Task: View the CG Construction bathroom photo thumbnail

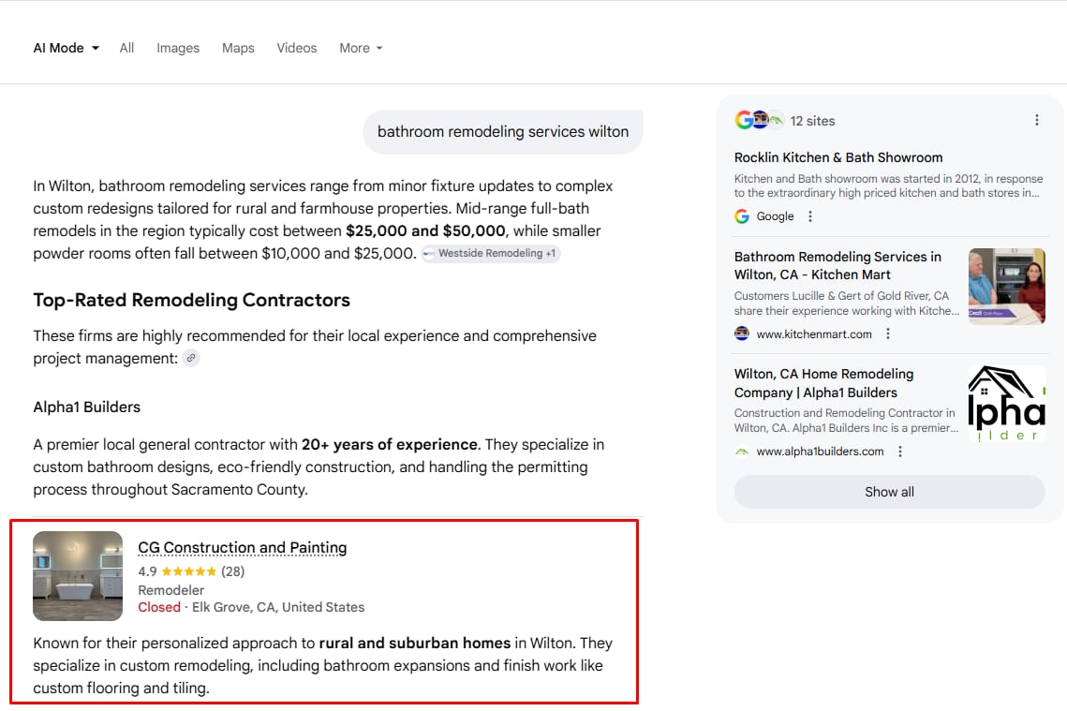Action: [x=78, y=575]
